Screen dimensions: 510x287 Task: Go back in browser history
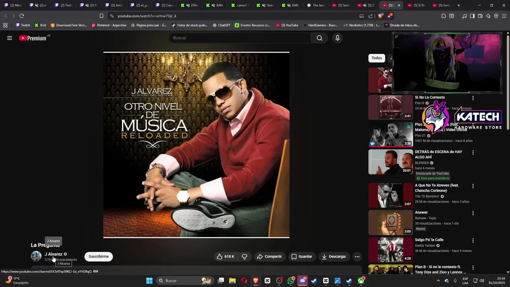[6, 16]
